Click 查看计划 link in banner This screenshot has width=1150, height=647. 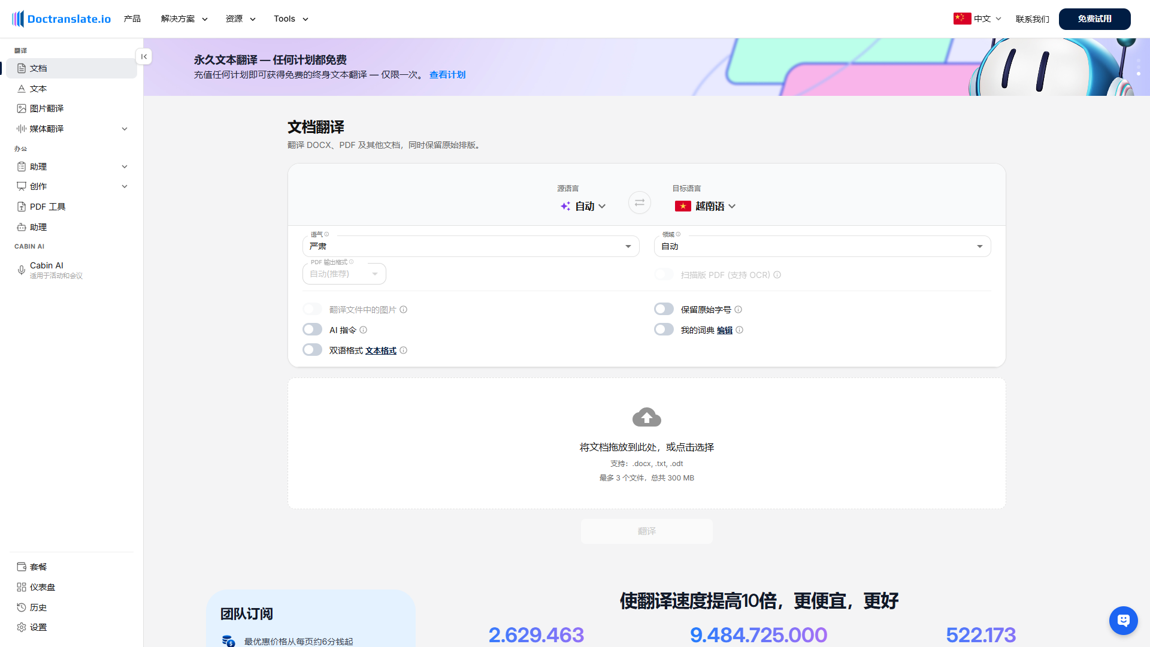point(447,75)
